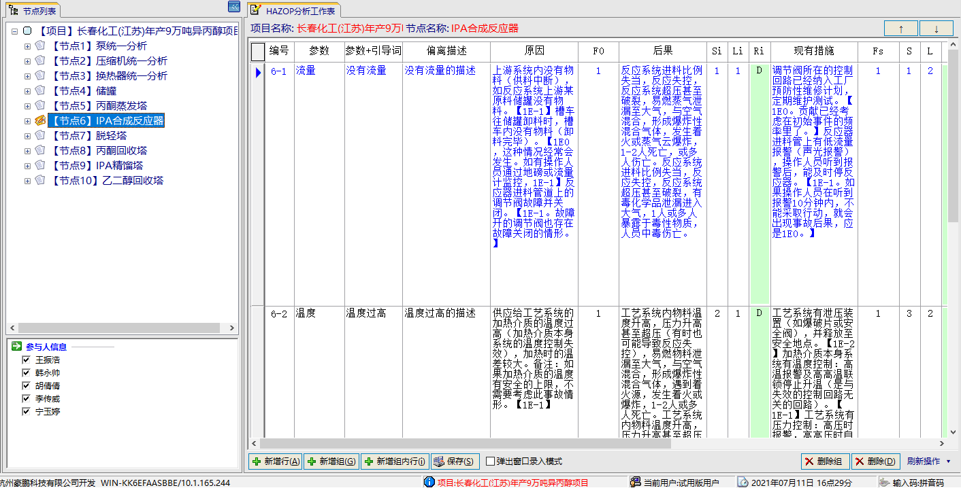Move row down with the ↓ button
Screen dimensions: 961x488
point(936,29)
